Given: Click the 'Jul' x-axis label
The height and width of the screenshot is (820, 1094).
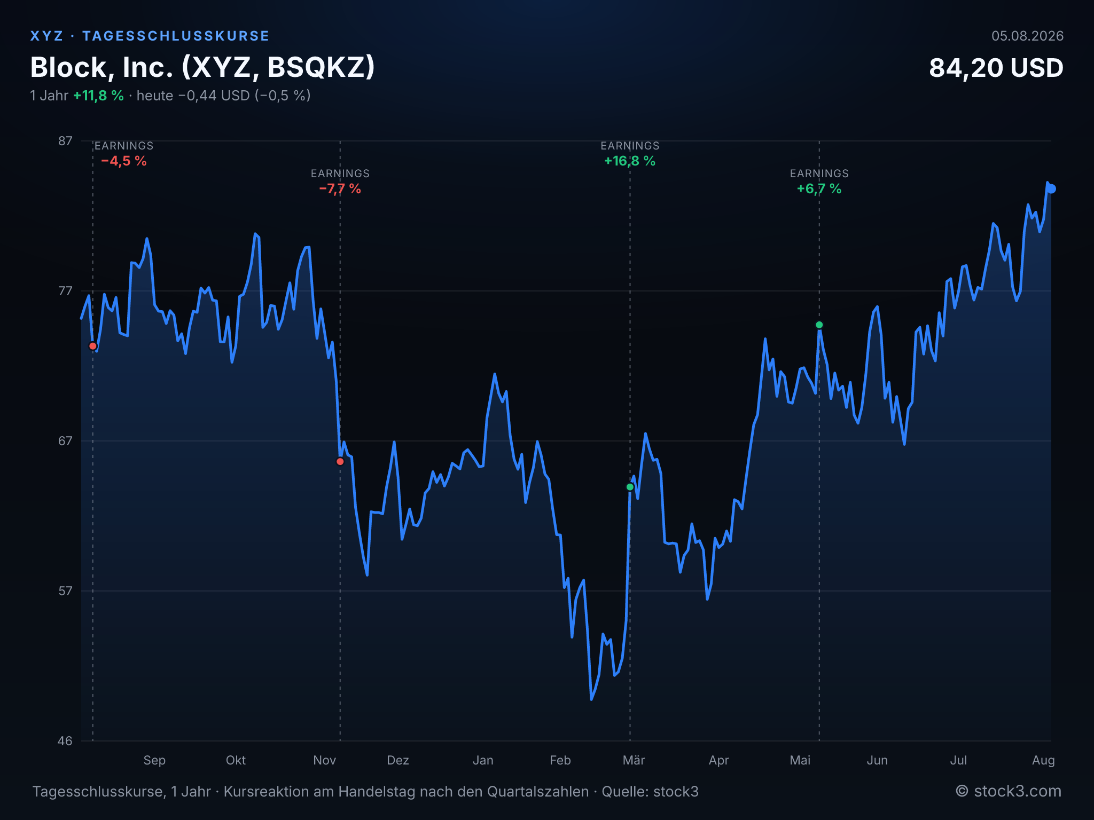Looking at the screenshot, I should click(x=958, y=760).
